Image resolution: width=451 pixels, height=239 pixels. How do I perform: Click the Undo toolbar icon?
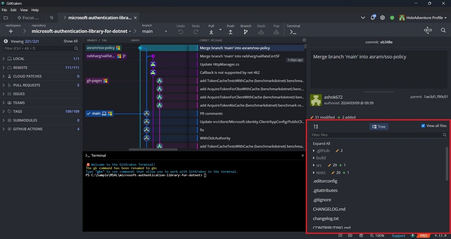pos(181,32)
